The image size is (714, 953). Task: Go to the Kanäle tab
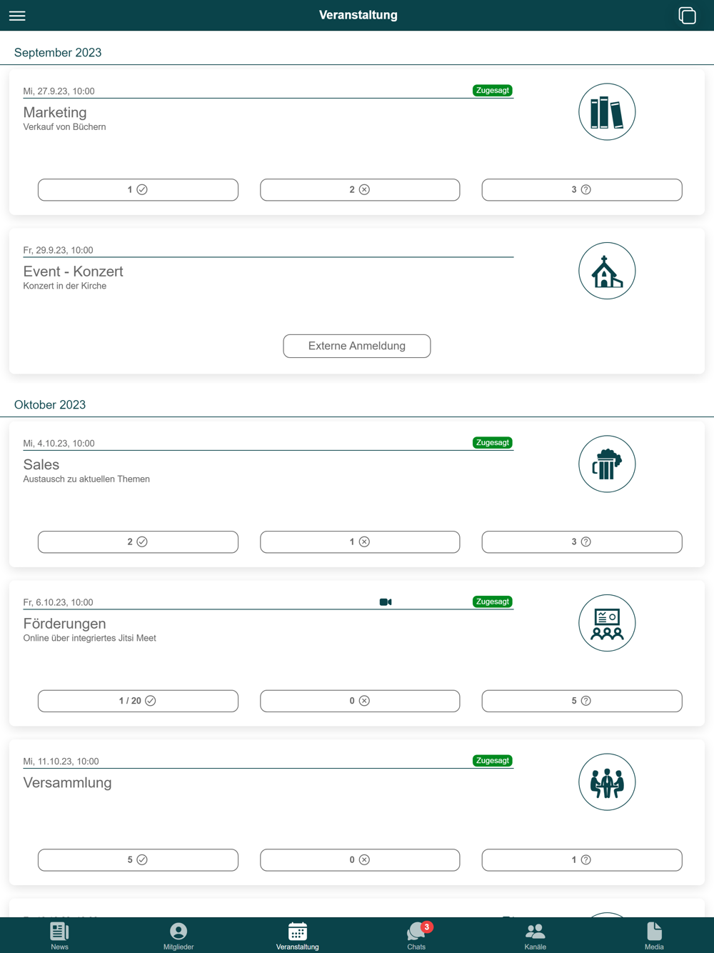(x=535, y=935)
